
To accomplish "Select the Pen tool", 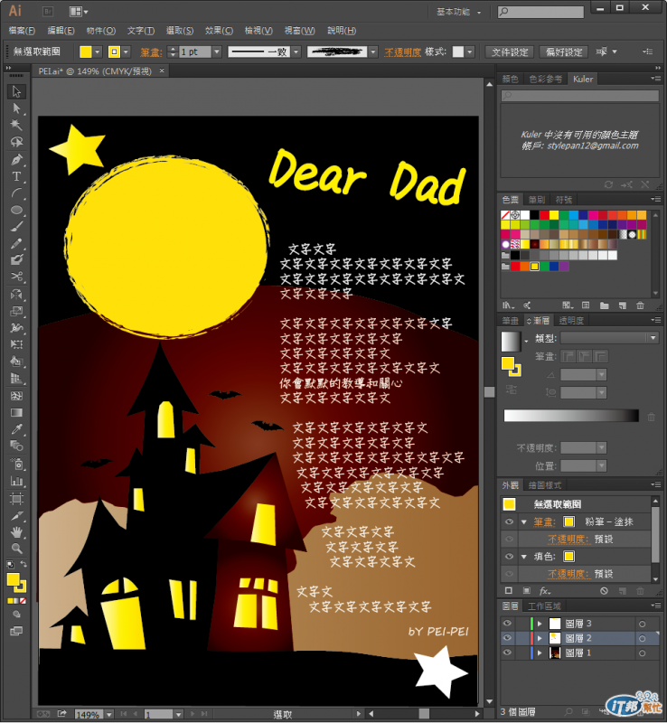I will point(16,160).
